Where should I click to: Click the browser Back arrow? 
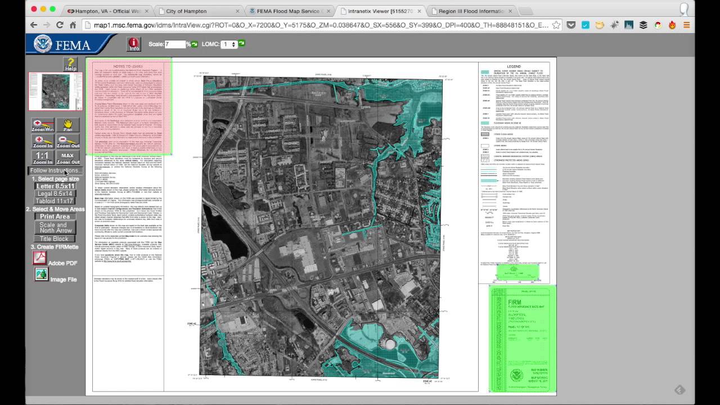click(x=34, y=25)
